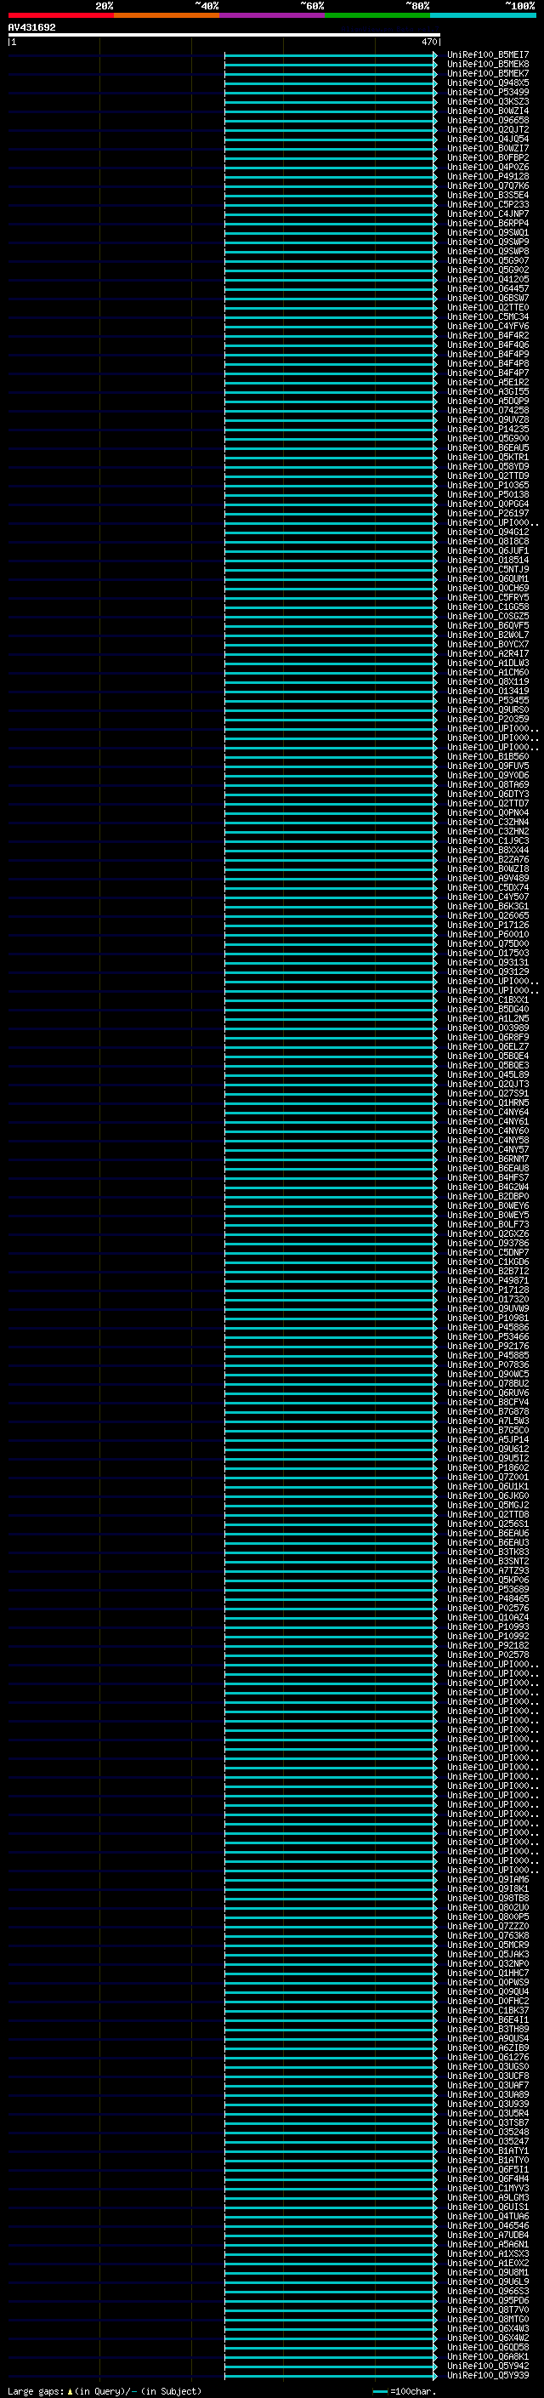Viewport: 544px width, 2398px height.
Task: Select UniRef100_Q7ZZZ0 in the hit list
Action: point(487,1926)
